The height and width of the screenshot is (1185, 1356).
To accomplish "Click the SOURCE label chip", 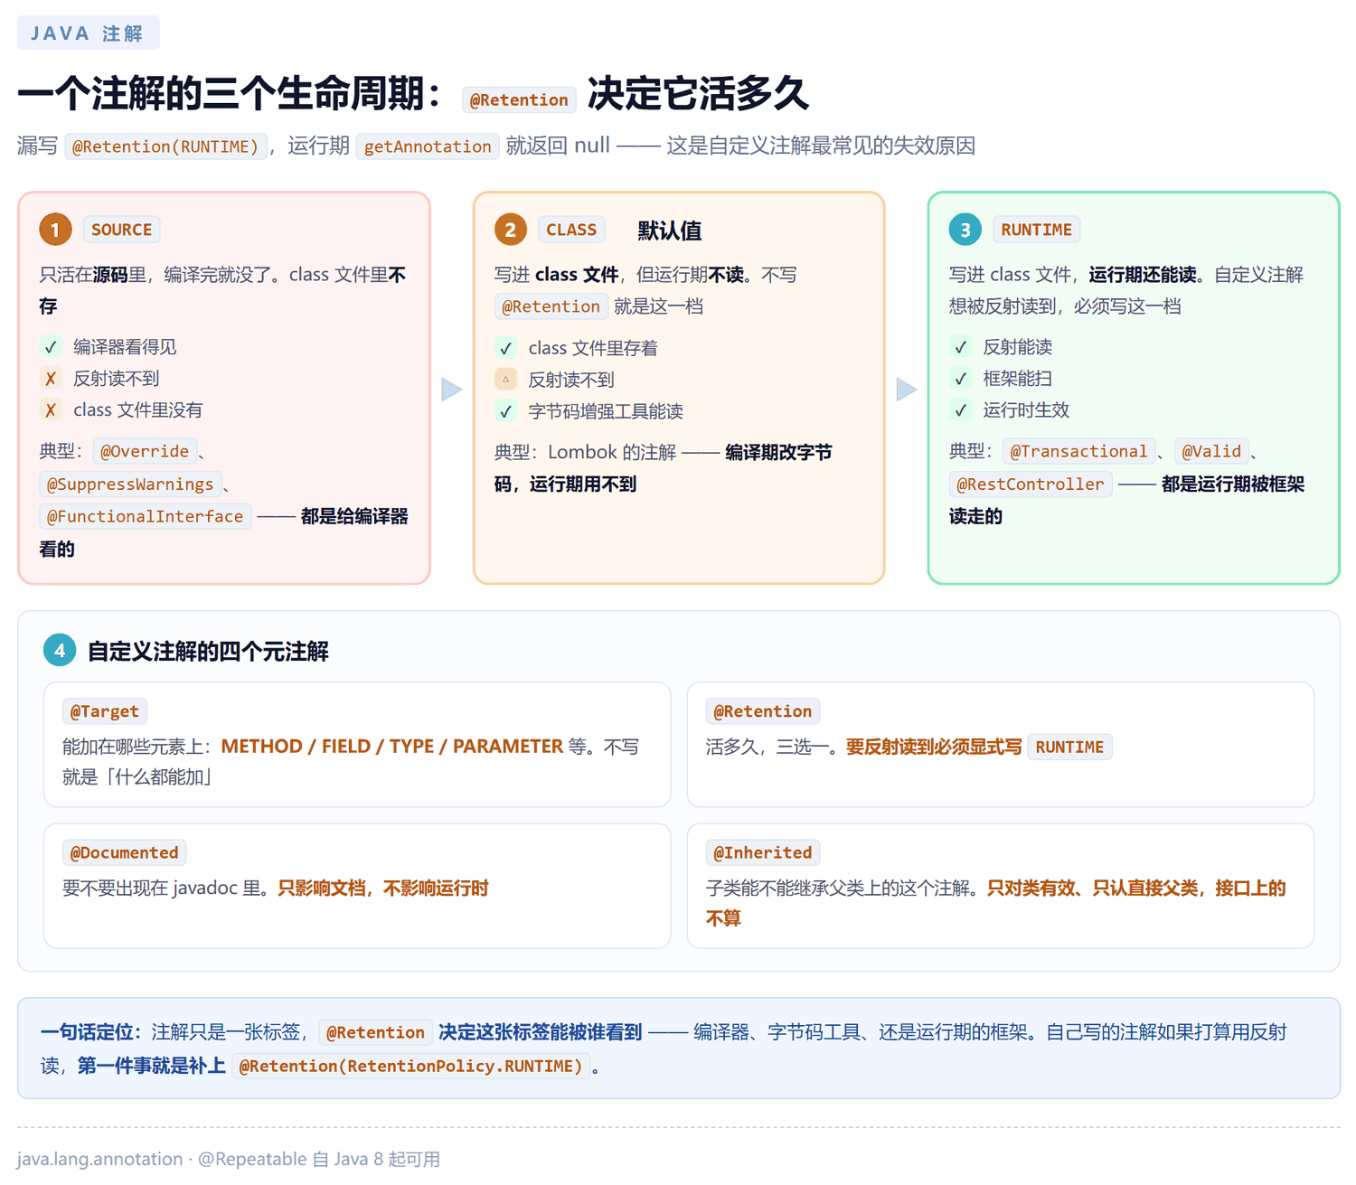I will (121, 230).
